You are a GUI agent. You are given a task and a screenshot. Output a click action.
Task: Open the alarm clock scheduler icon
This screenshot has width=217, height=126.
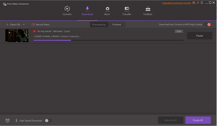click(x=7, y=120)
